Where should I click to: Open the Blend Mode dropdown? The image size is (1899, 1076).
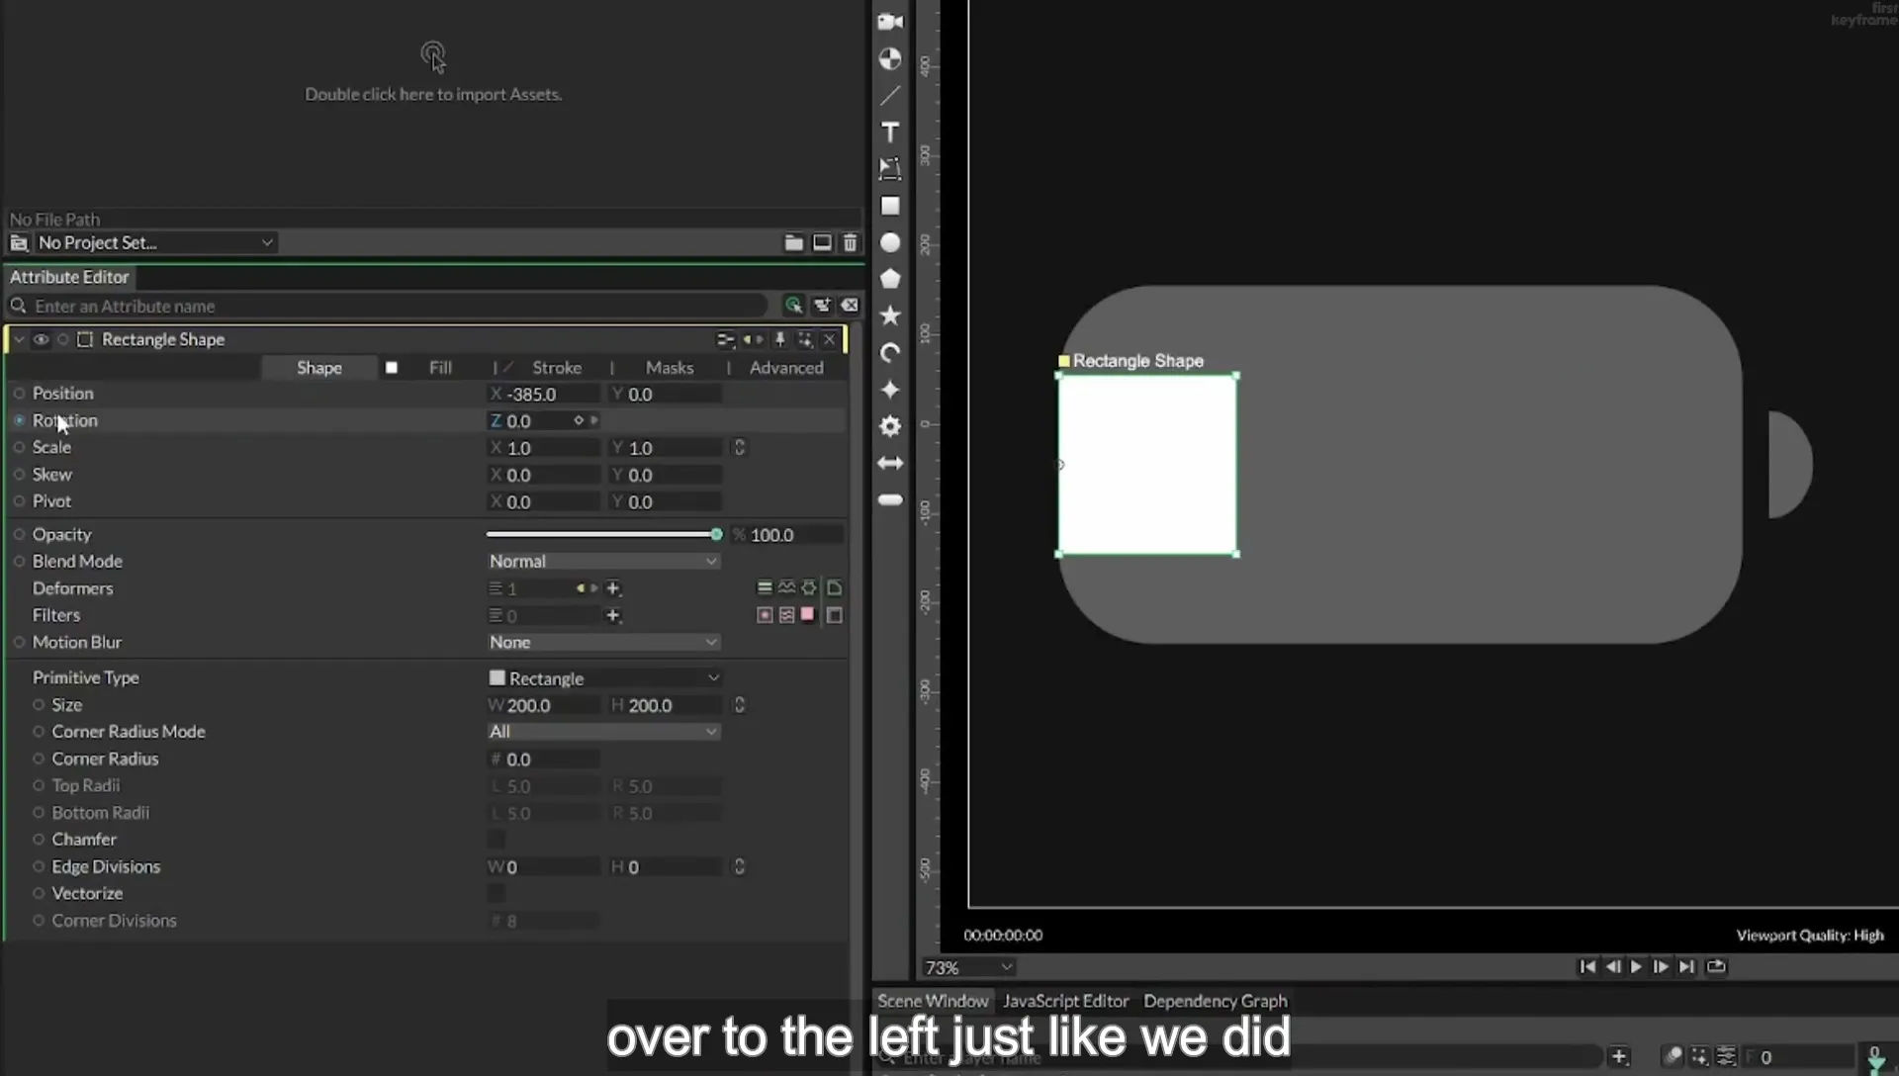[603, 561]
